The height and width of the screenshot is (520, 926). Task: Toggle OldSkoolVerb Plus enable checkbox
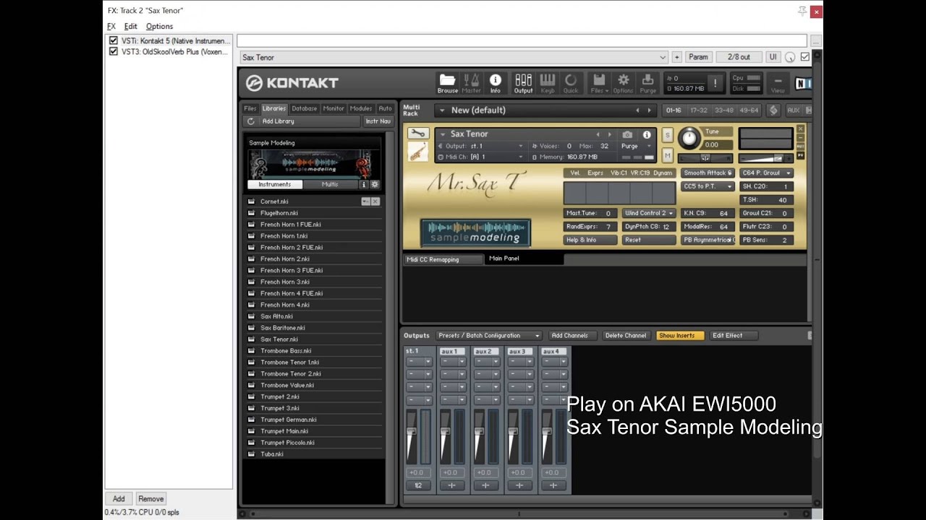point(113,52)
